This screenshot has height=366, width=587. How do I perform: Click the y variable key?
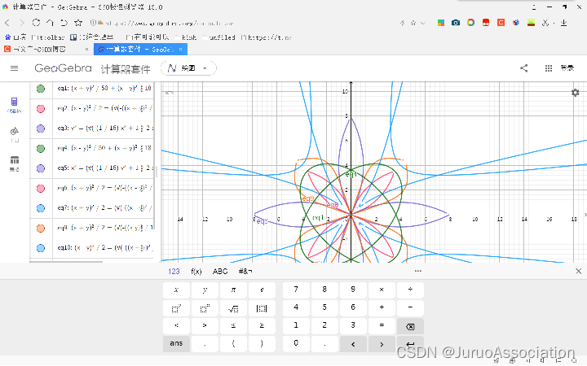tap(205, 290)
